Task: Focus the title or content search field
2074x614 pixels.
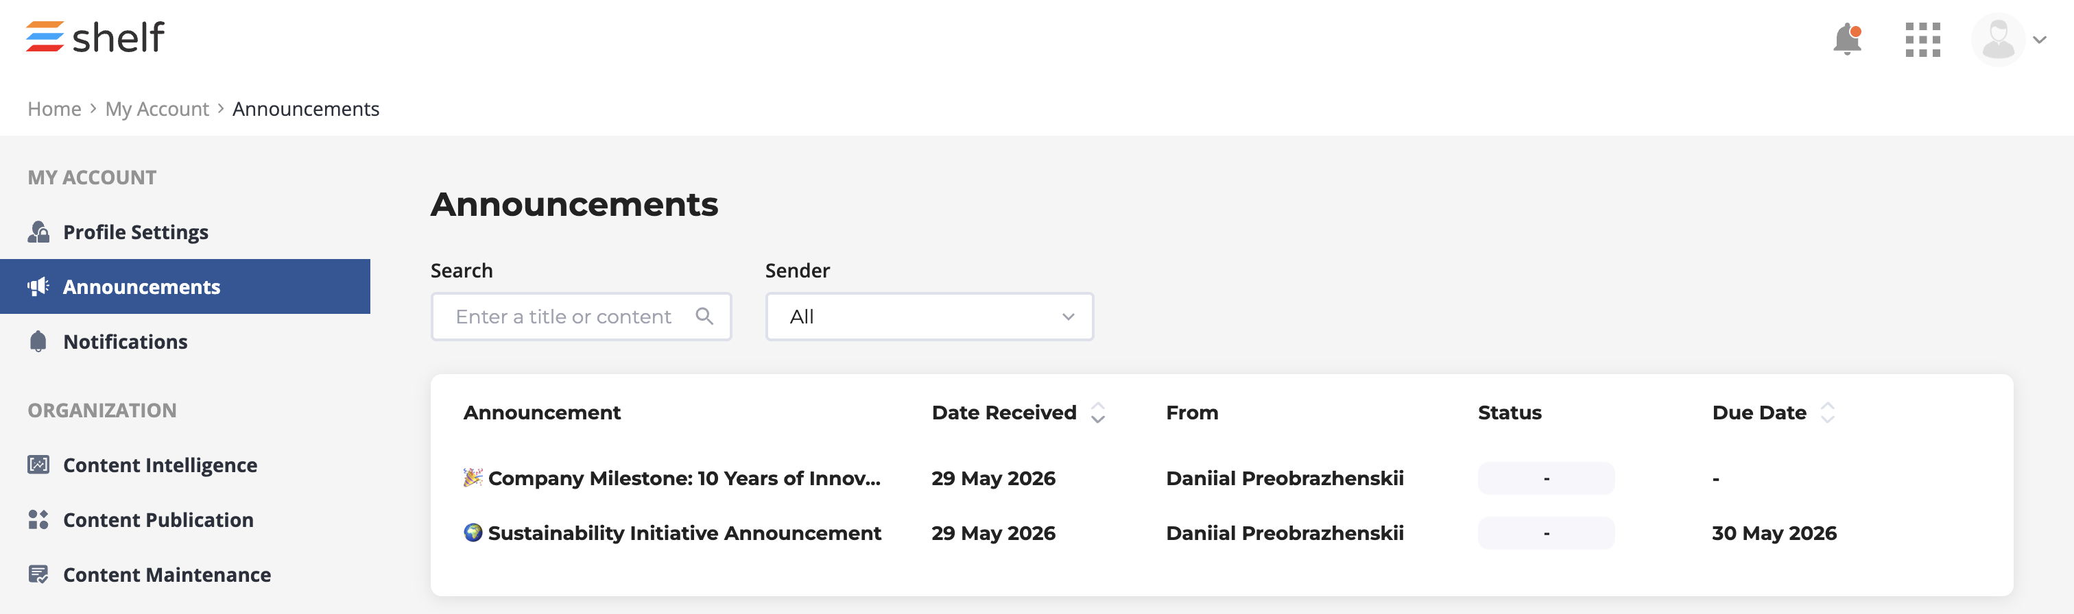Action: pos(580,317)
